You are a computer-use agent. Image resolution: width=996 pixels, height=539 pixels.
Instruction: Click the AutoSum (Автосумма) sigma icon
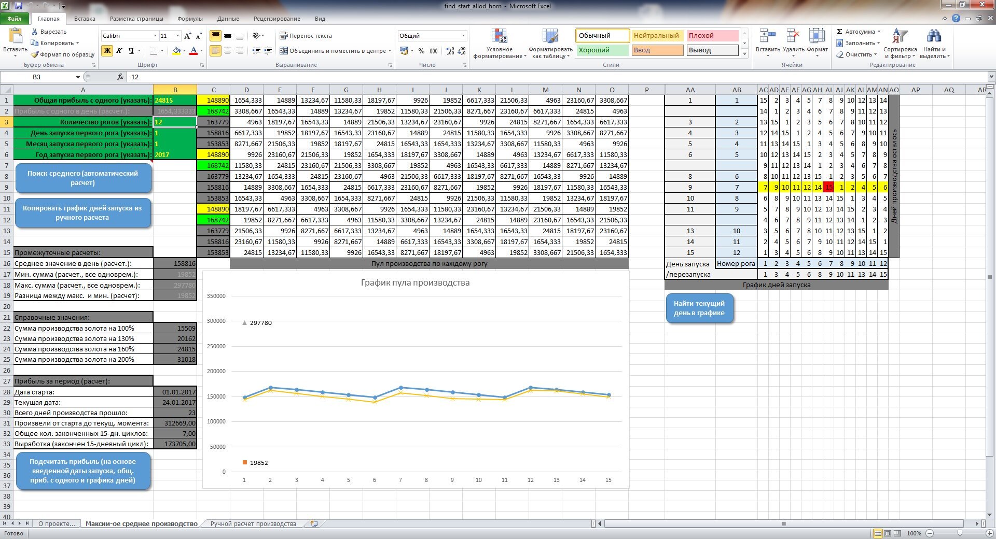coord(839,32)
